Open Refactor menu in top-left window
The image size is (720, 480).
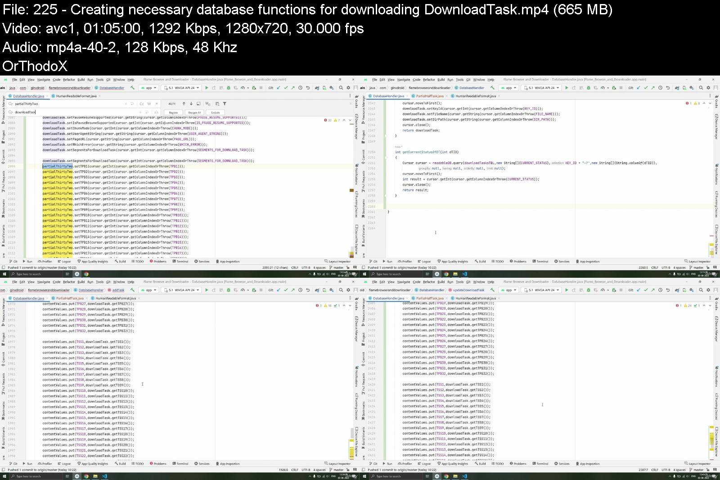[69, 80]
